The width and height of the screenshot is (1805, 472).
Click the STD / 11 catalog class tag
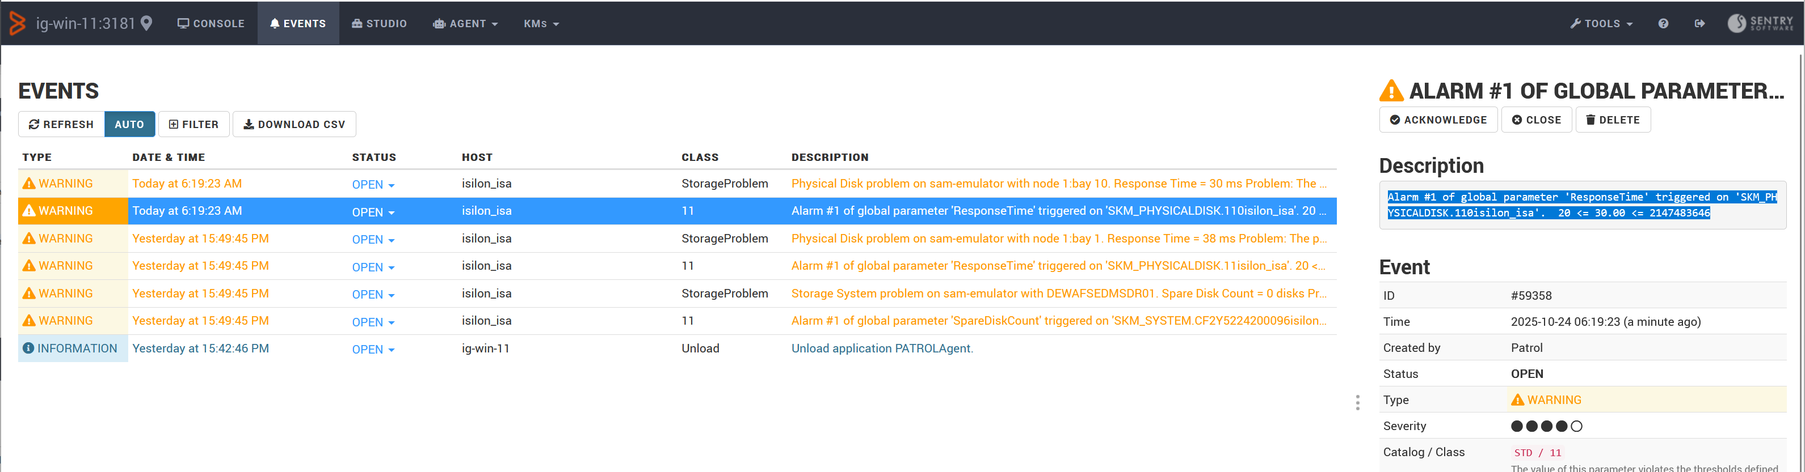(x=1537, y=452)
